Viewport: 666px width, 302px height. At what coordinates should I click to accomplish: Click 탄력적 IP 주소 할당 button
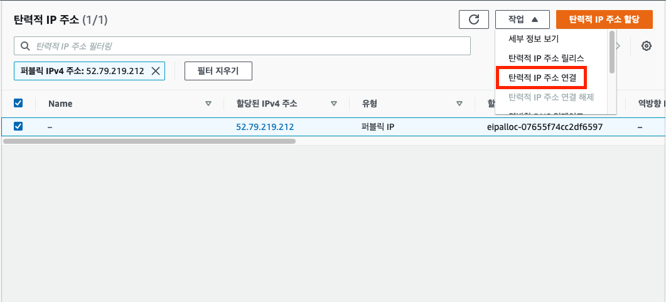click(604, 19)
